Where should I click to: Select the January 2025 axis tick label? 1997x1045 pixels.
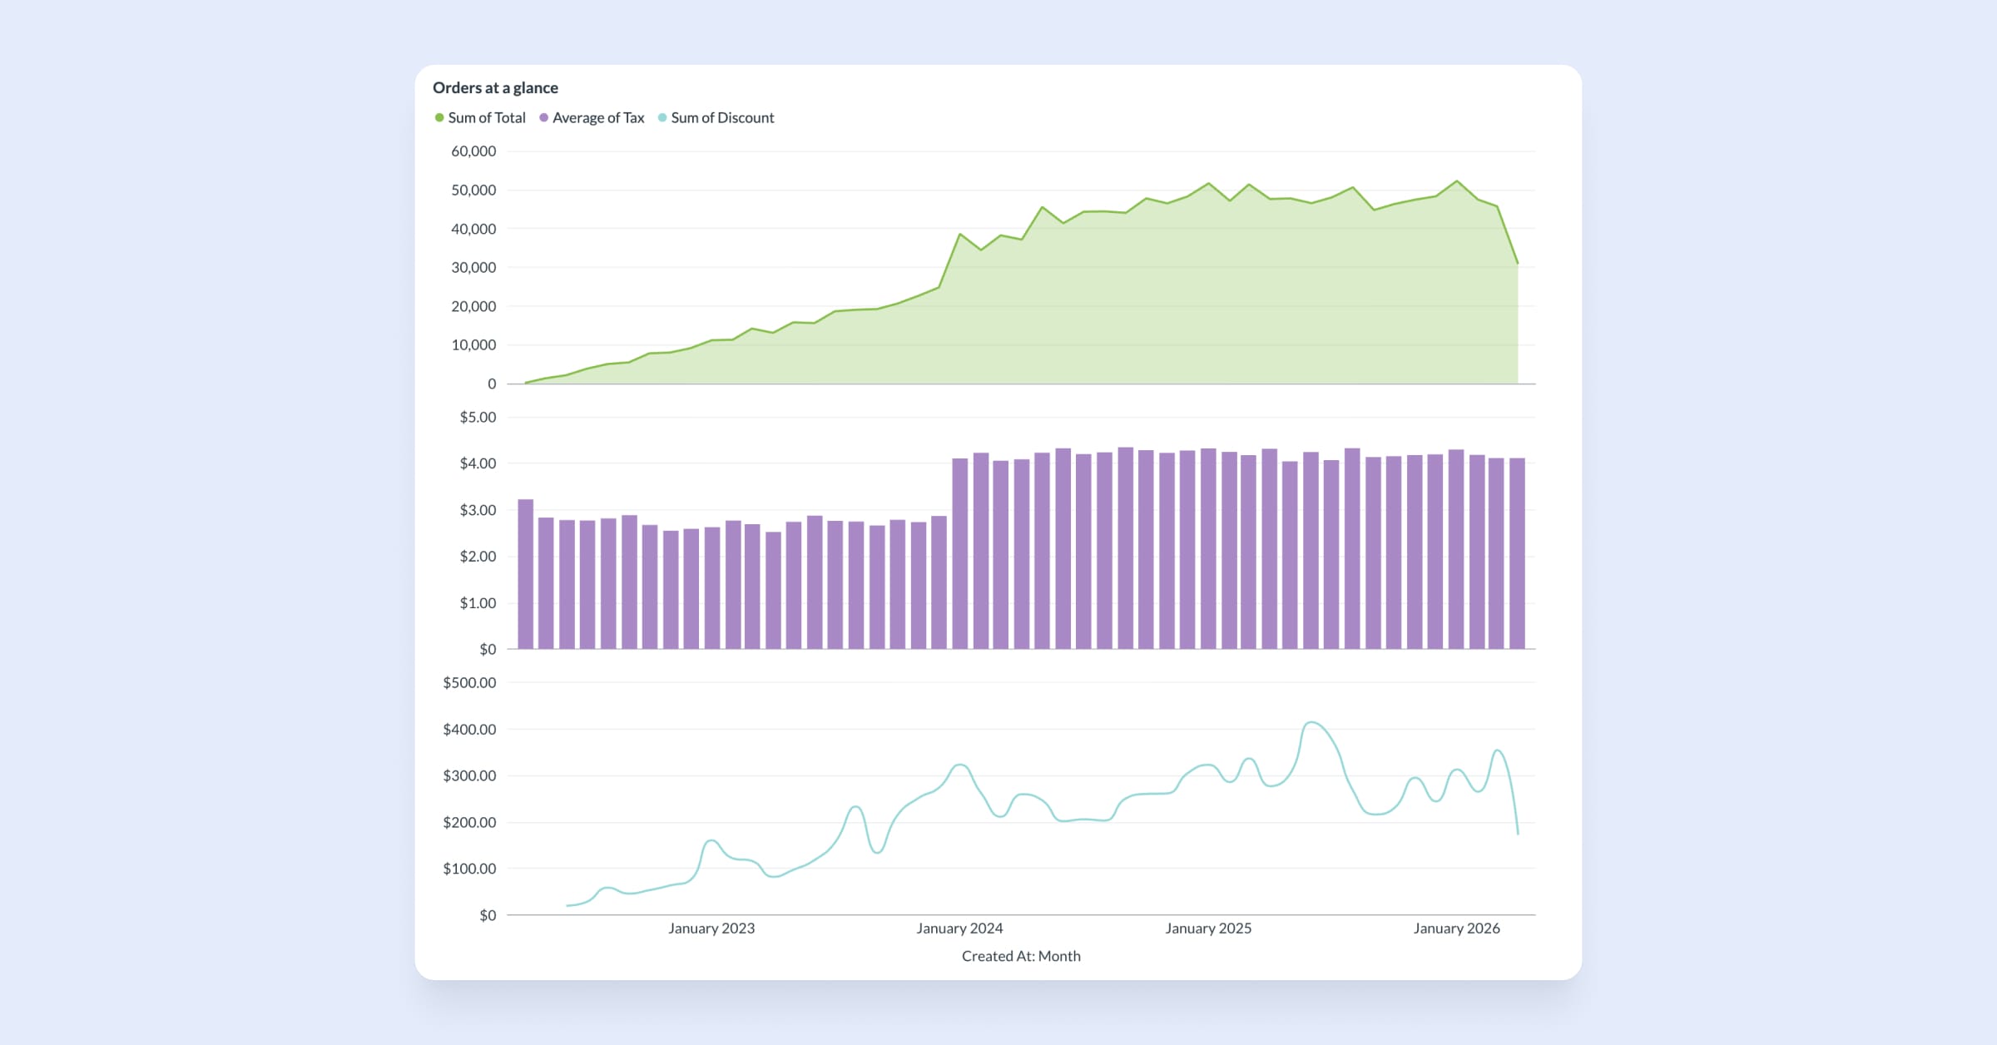[1208, 929]
